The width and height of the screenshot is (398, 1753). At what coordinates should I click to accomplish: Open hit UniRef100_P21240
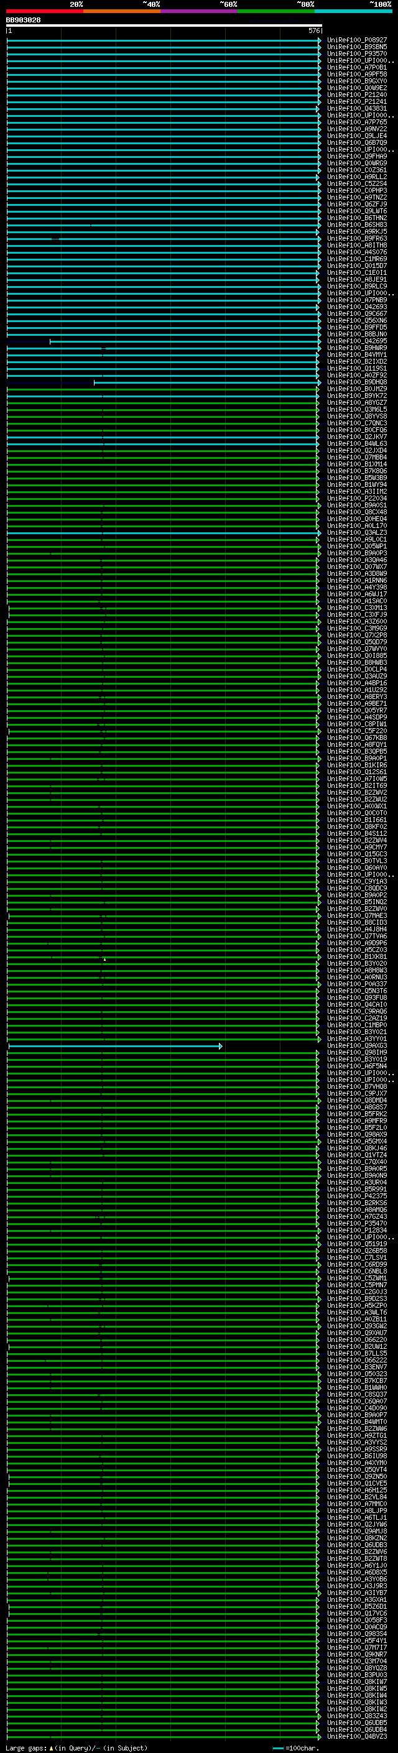356,95
